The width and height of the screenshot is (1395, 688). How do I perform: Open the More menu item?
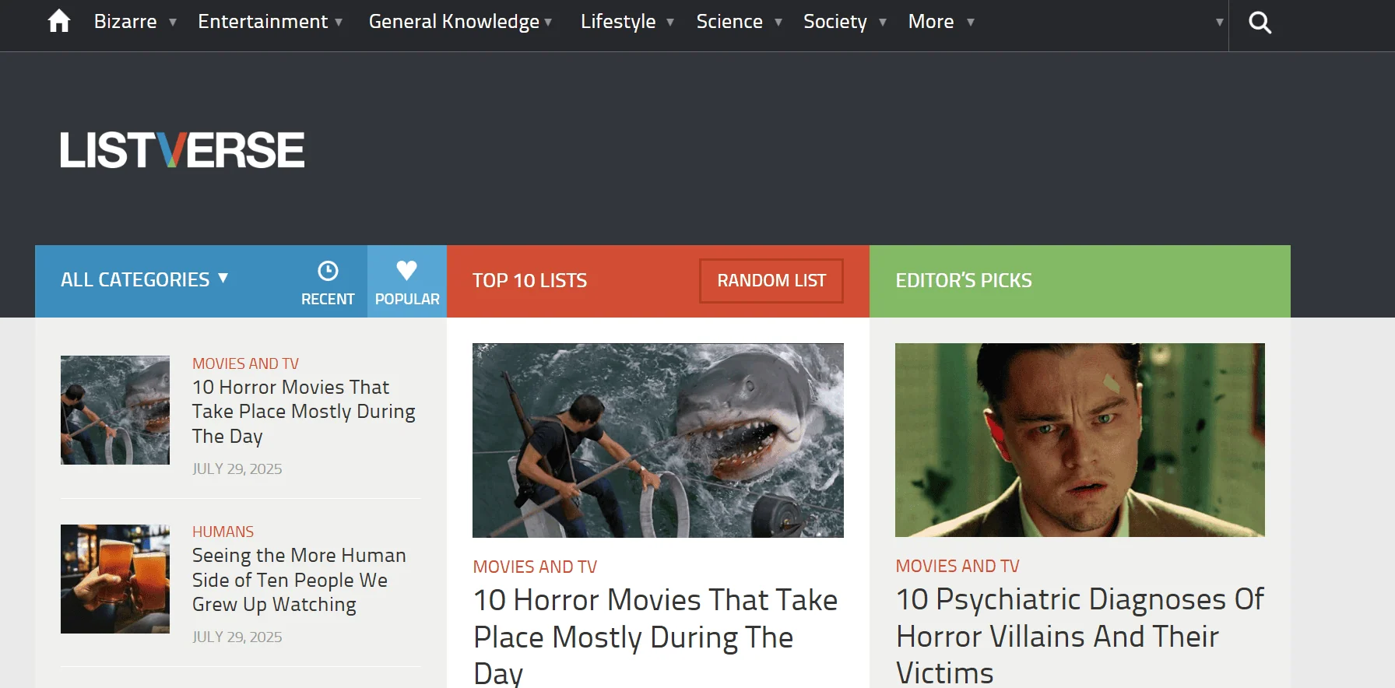(x=931, y=22)
